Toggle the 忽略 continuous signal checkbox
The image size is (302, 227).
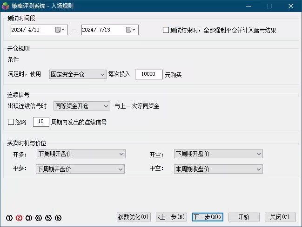point(11,122)
